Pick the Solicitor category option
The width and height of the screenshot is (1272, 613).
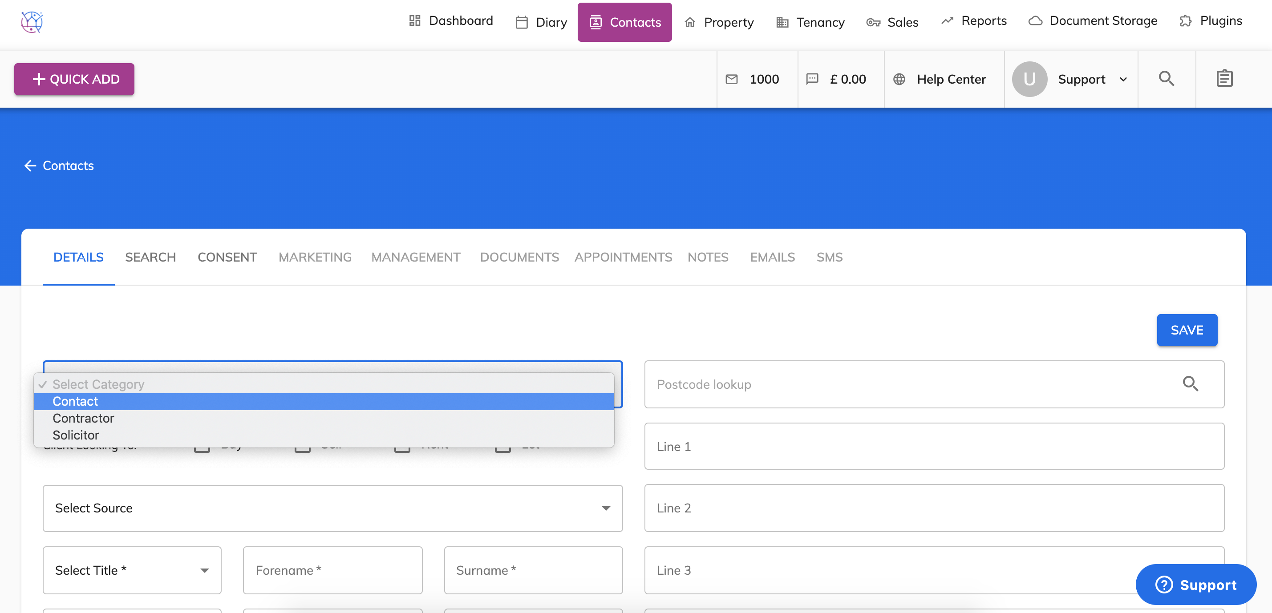click(76, 435)
